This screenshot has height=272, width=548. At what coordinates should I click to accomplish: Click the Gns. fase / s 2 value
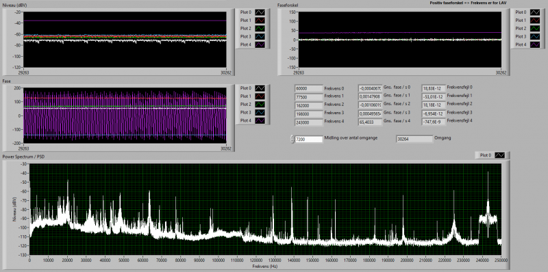pyautogui.click(x=370, y=105)
